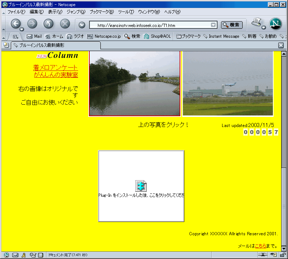Click the Netscape N logo

click(275, 24)
